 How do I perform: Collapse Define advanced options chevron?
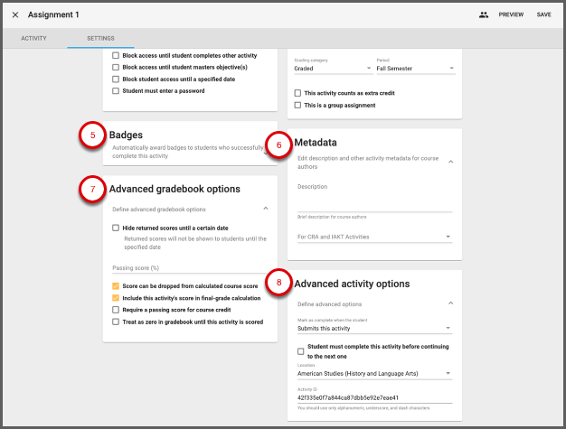click(450, 303)
